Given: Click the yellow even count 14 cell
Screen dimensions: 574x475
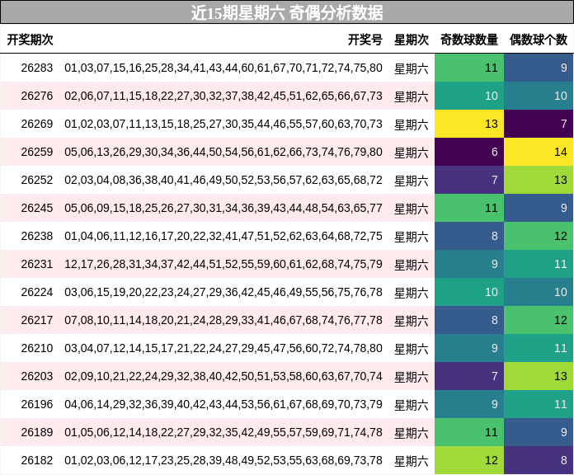Looking at the screenshot, I should [539, 152].
